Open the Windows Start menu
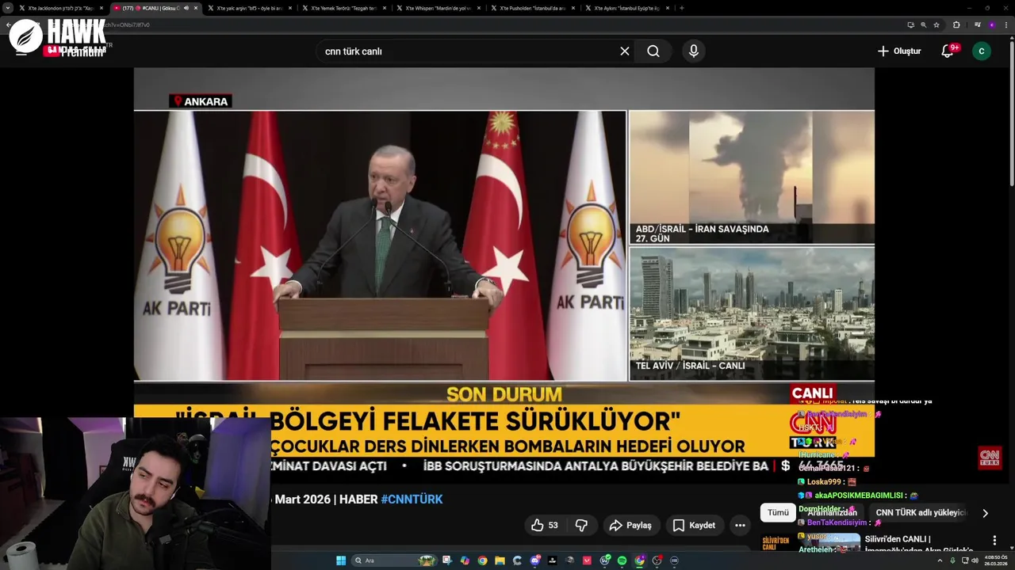 point(341,560)
